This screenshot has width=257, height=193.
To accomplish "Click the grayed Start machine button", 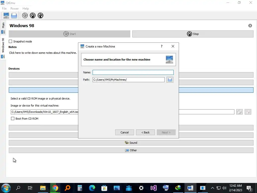I will click(70, 34).
